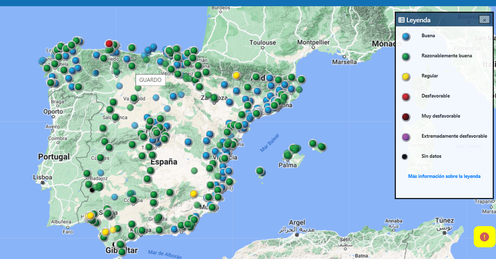Select the black Sin datos legend icon

(405, 157)
